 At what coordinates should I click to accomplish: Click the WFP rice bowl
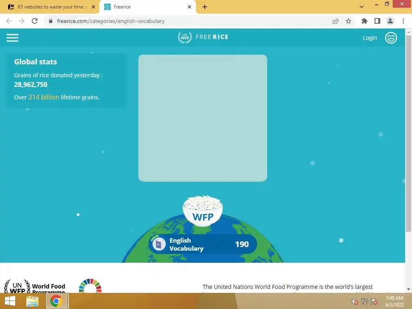click(203, 211)
